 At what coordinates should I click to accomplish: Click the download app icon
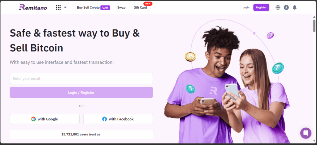pyautogui.click(x=286, y=7)
